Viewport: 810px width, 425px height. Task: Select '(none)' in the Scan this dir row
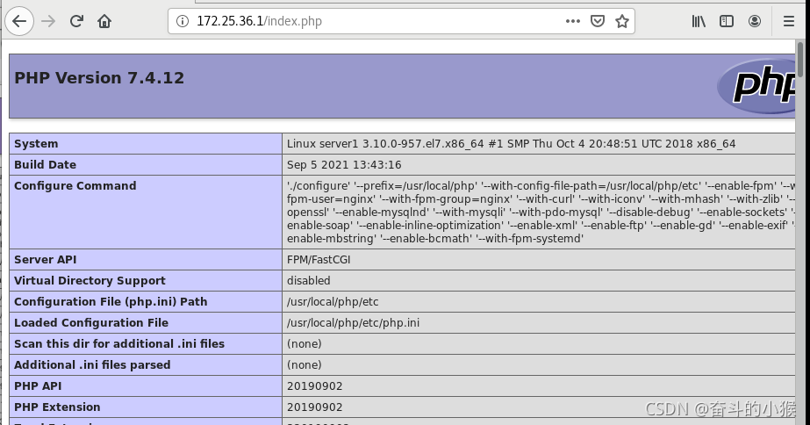pos(305,344)
